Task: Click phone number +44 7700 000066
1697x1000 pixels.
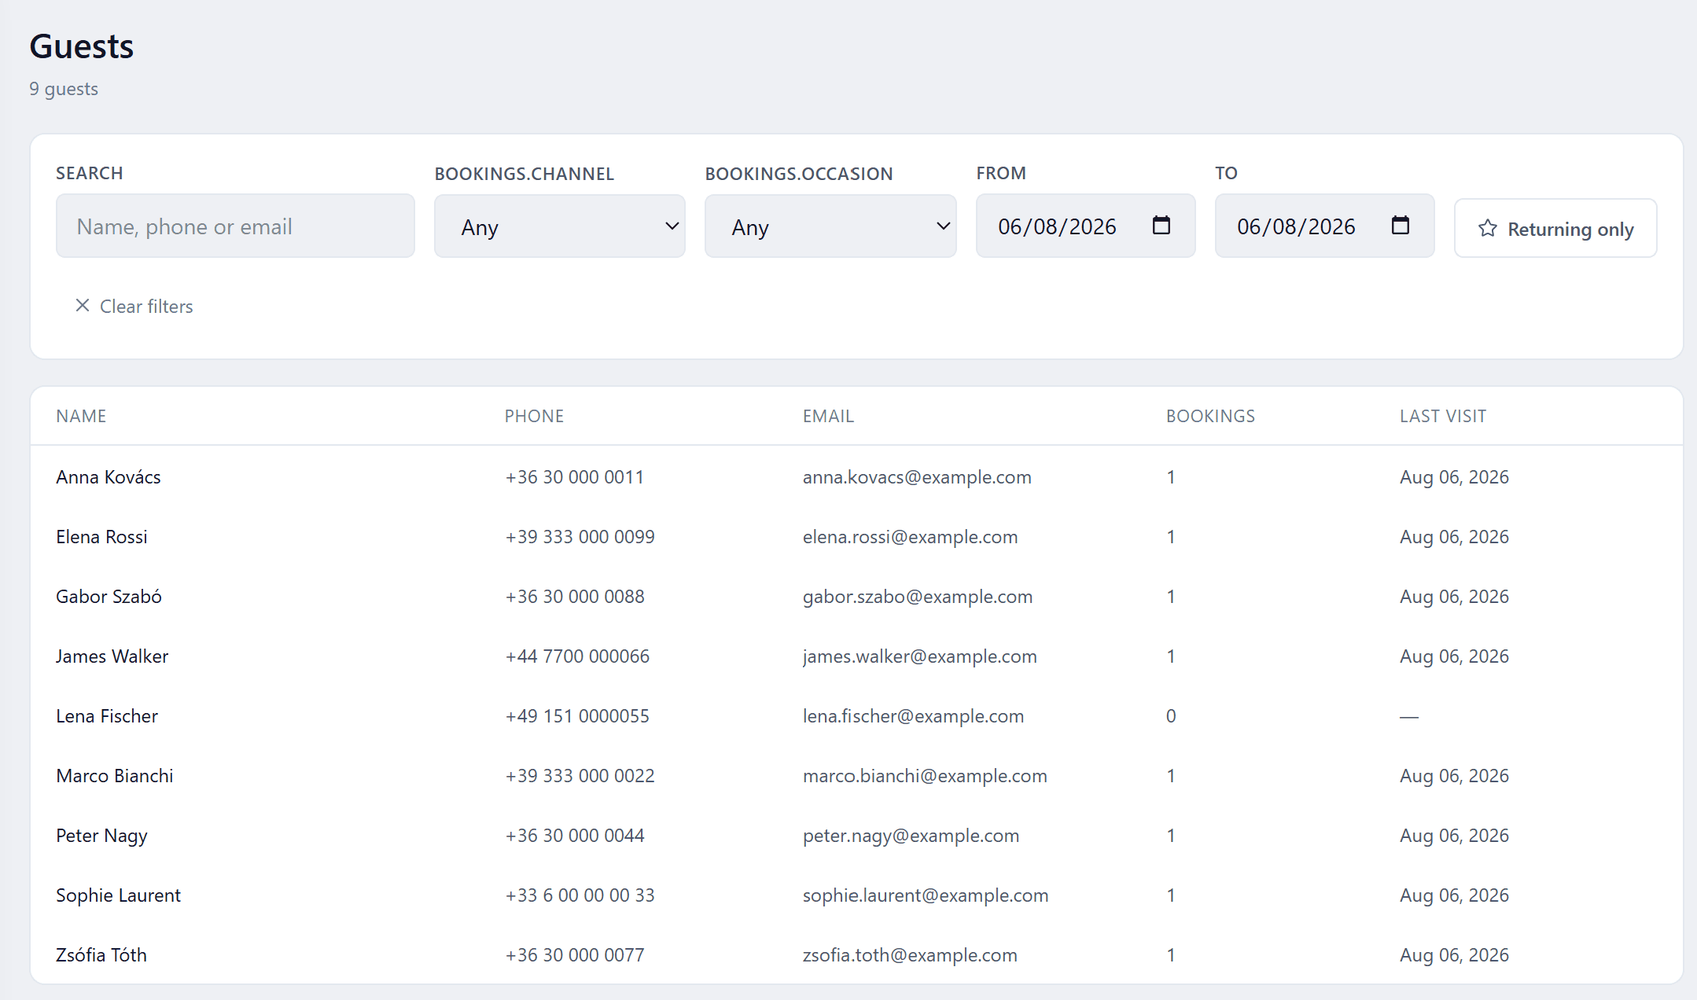Action: [577, 656]
